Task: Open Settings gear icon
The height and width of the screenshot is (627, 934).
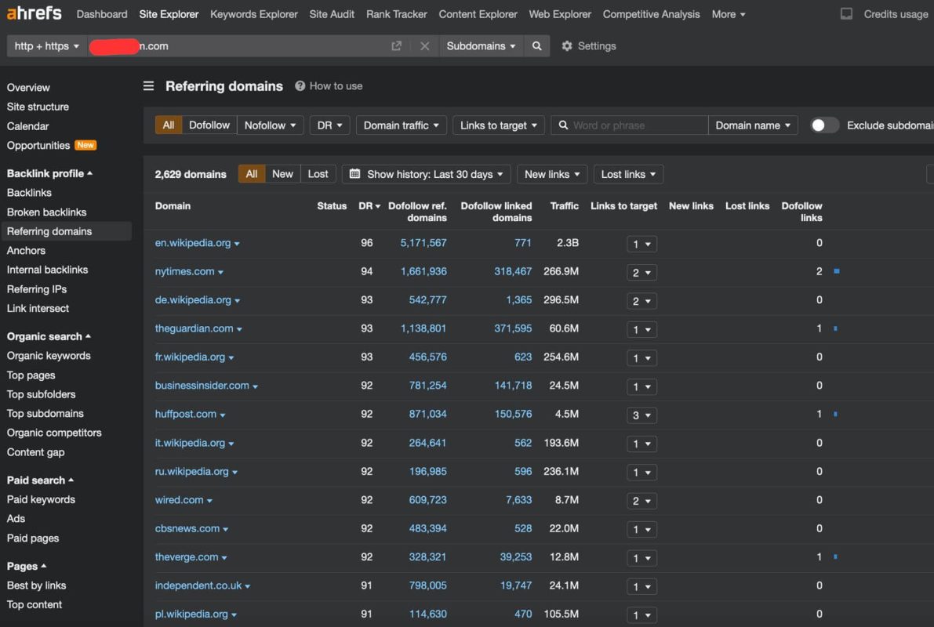Action: point(566,45)
